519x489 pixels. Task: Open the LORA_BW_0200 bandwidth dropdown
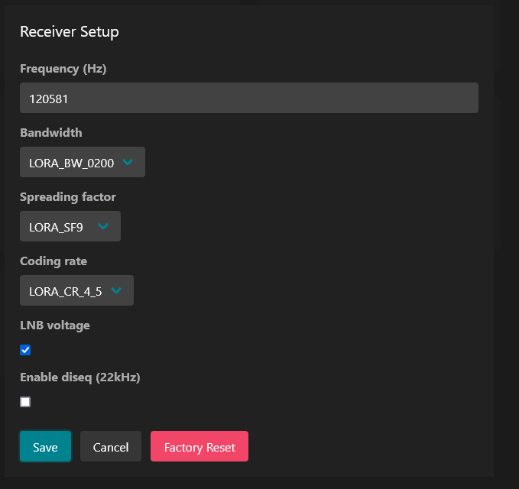[83, 162]
